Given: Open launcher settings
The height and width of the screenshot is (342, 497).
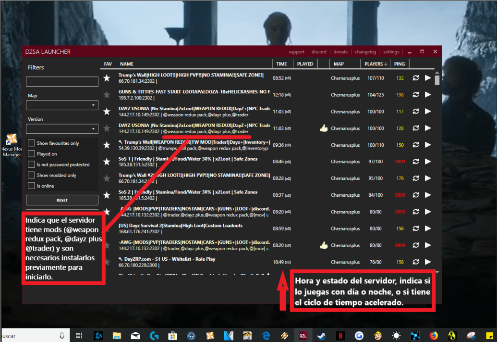Looking at the screenshot, I should (391, 52).
